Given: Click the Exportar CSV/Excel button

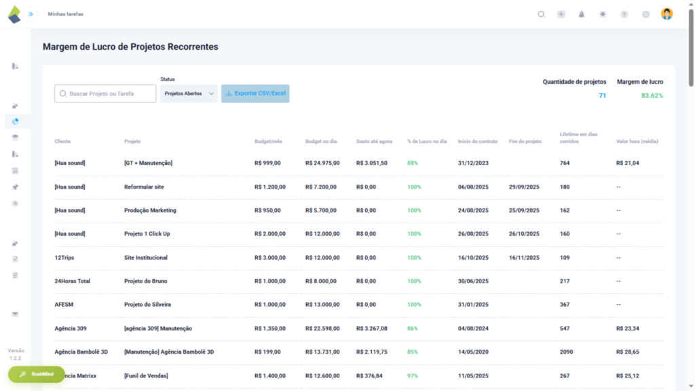Looking at the screenshot, I should click(x=255, y=93).
